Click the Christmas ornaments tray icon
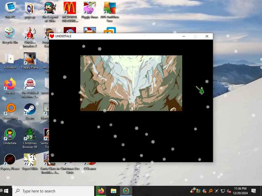262x196 pixels. (204, 191)
